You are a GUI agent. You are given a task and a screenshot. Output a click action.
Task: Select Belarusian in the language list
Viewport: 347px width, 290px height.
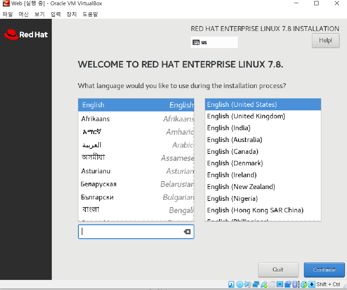point(136,184)
